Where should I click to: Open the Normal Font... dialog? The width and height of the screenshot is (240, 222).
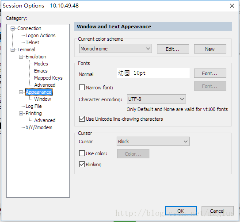pos(210,73)
